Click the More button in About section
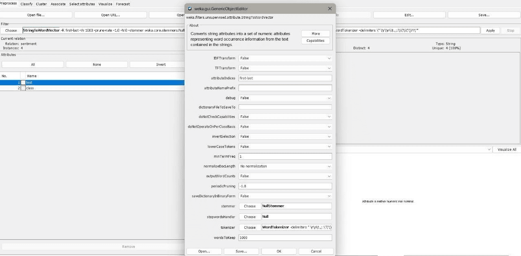Image resolution: width=521 pixels, height=256 pixels. coord(315,34)
